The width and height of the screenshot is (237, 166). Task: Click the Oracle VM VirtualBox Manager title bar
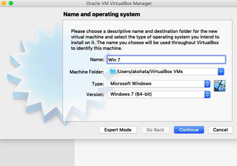pyautogui.click(x=118, y=4)
